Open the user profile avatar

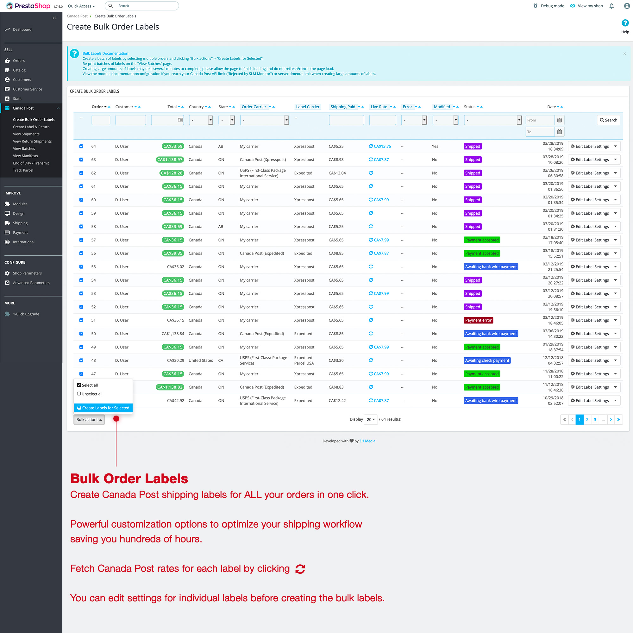click(x=626, y=6)
